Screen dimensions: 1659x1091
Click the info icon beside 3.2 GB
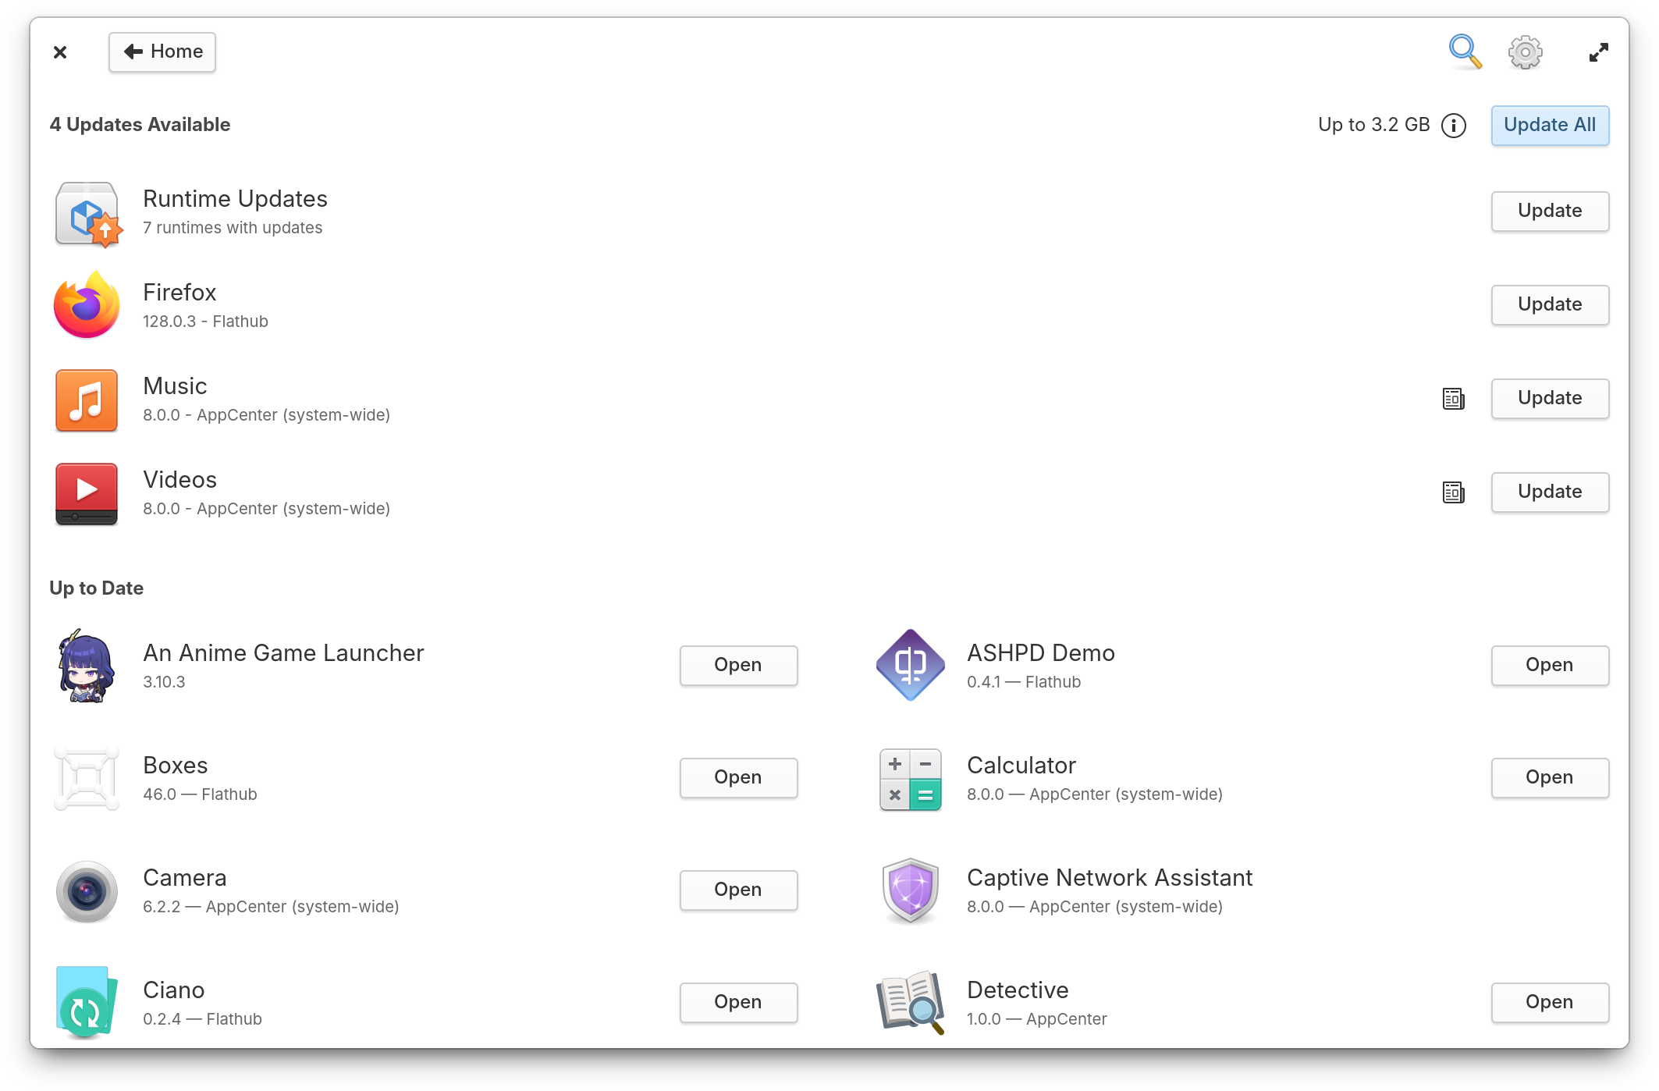(1453, 125)
